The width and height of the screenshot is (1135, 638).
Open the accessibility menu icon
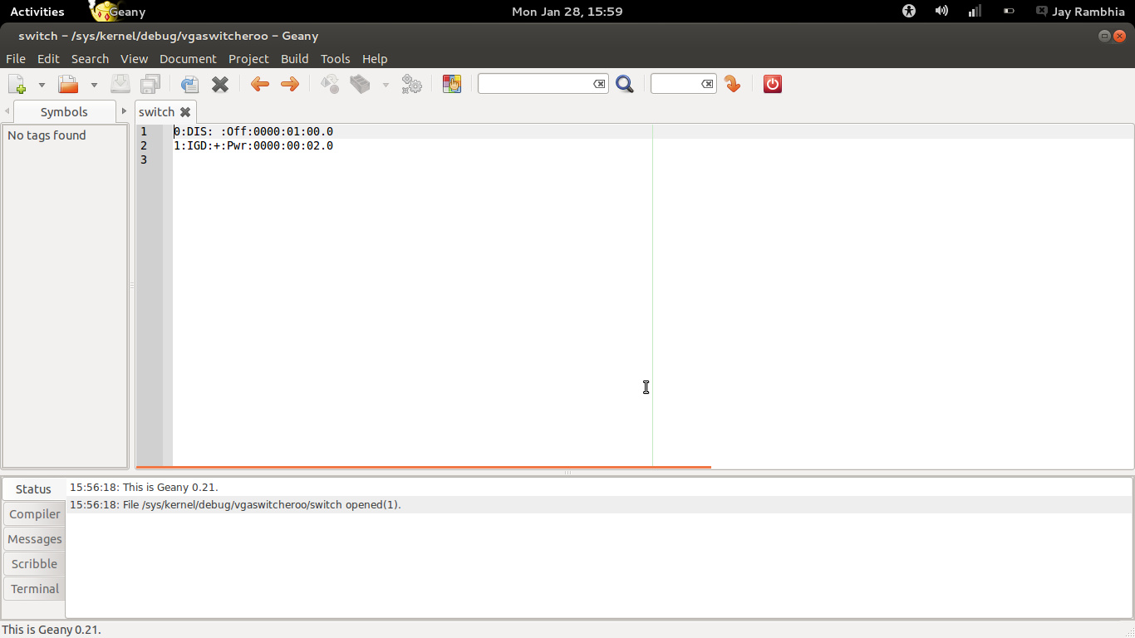tap(909, 12)
